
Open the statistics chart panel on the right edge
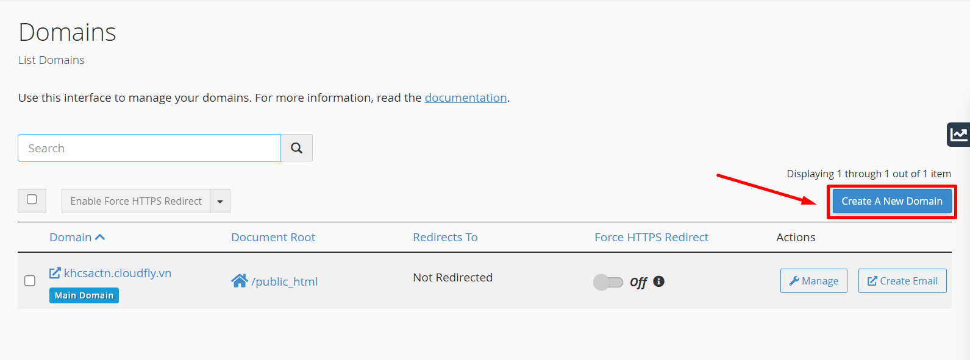point(959,134)
